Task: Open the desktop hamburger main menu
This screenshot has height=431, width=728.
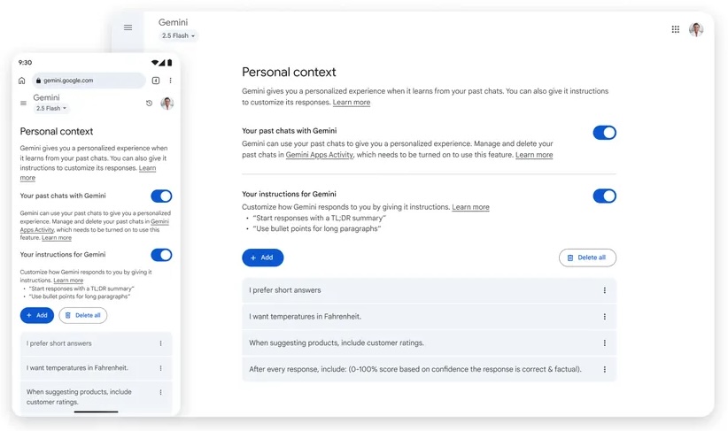Action: click(x=128, y=27)
